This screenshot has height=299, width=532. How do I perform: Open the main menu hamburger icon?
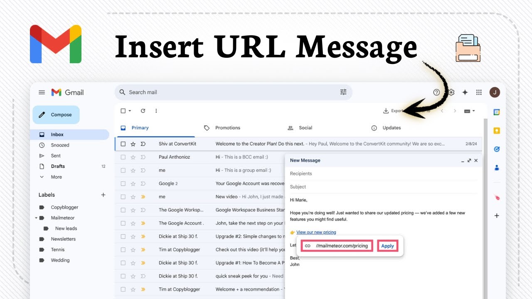pyautogui.click(x=42, y=92)
